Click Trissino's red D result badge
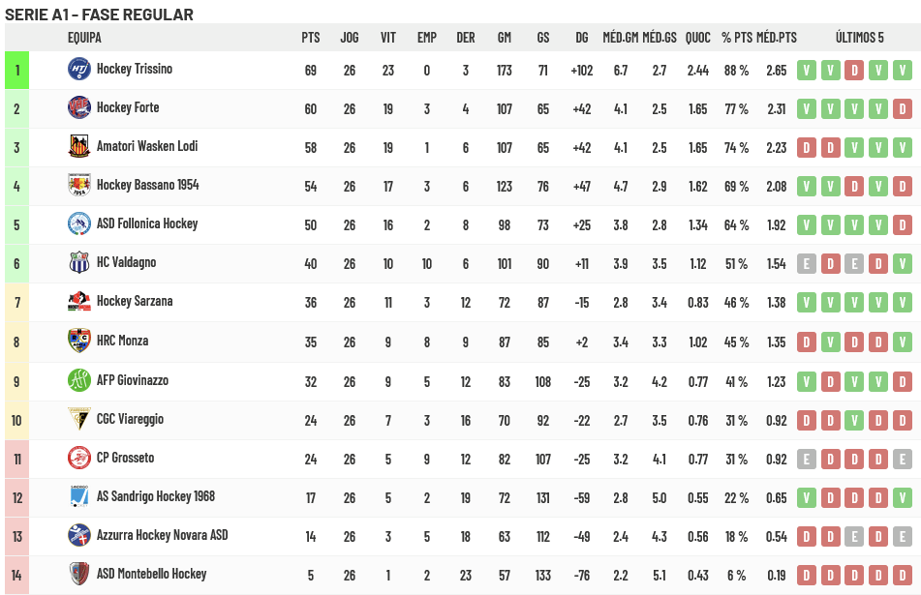921x595 pixels. (854, 71)
